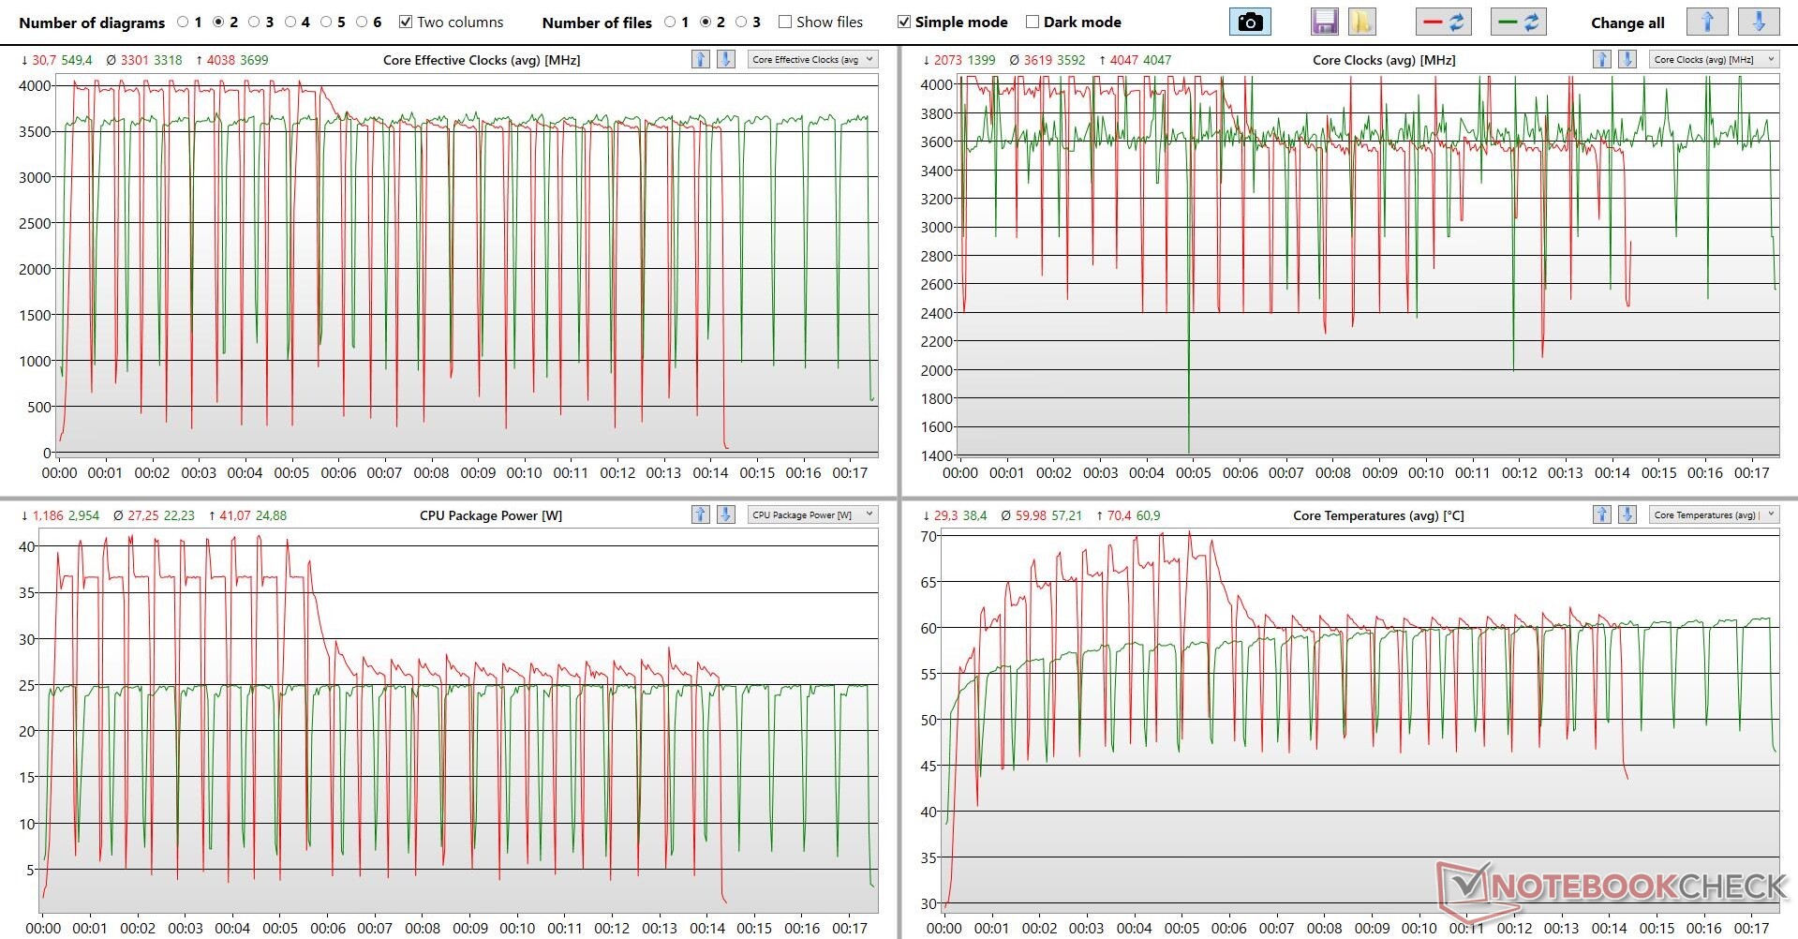Set number of files to 1
Image resolution: width=1798 pixels, height=939 pixels.
(x=670, y=22)
